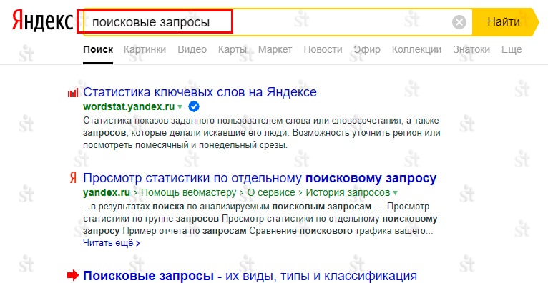Viewport: 548px width, 283px height.
Task: Click snippet text starting ...в результатах поиска
Action: tap(260, 219)
